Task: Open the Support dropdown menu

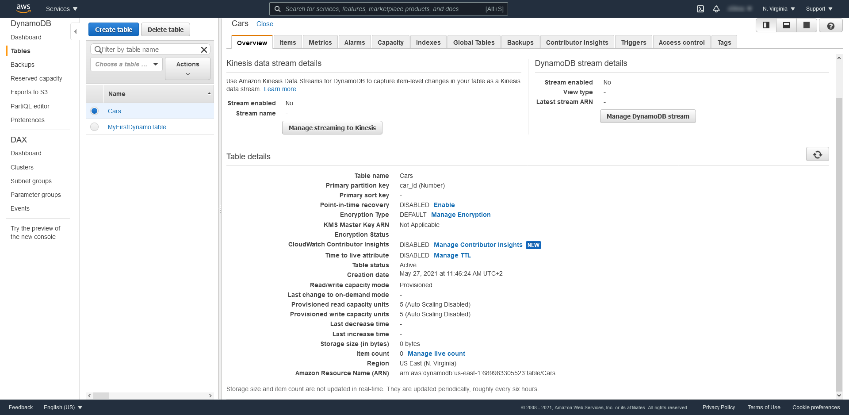Action: pos(819,9)
